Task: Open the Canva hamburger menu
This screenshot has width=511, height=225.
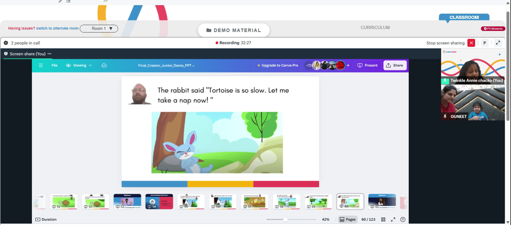Action: click(x=41, y=65)
